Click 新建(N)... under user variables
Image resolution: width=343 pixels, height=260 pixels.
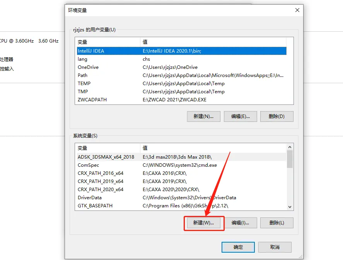click(x=203, y=116)
